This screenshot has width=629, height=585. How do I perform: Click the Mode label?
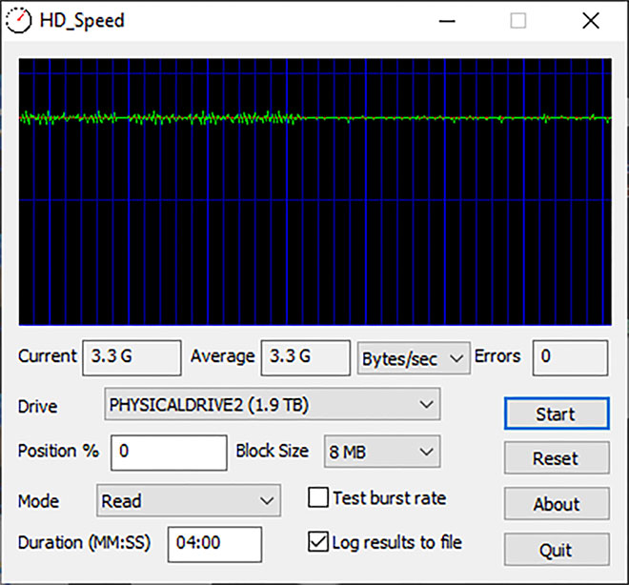38,501
